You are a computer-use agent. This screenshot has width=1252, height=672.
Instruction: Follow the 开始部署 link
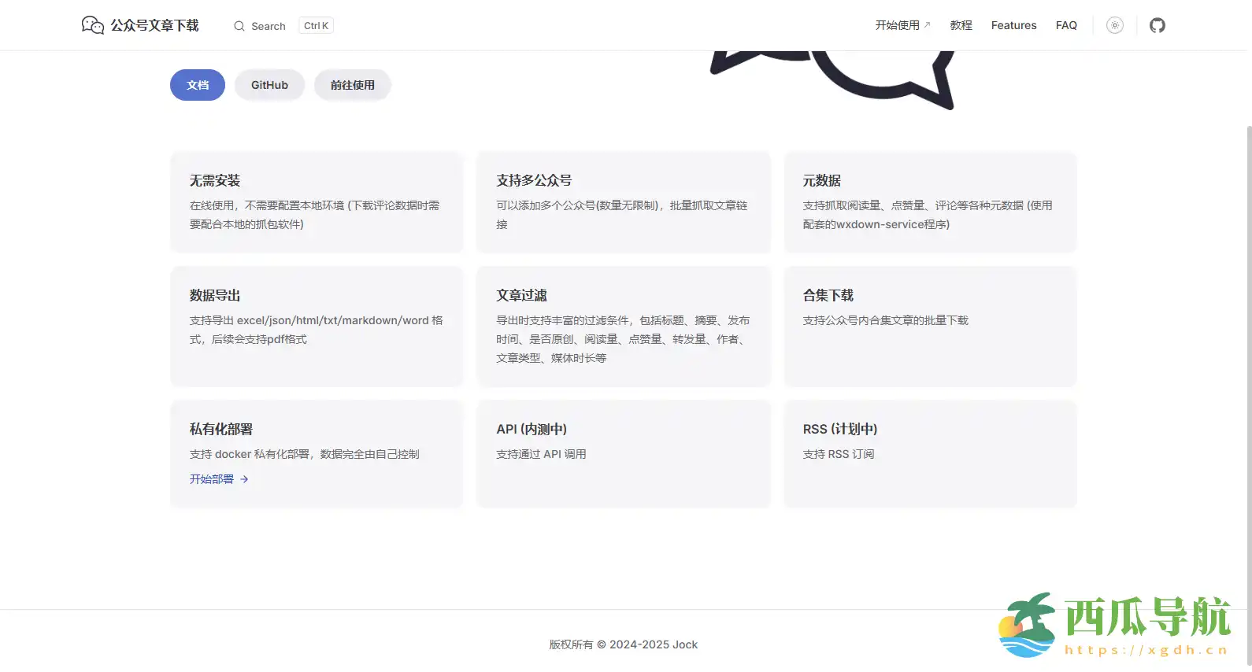(212, 479)
